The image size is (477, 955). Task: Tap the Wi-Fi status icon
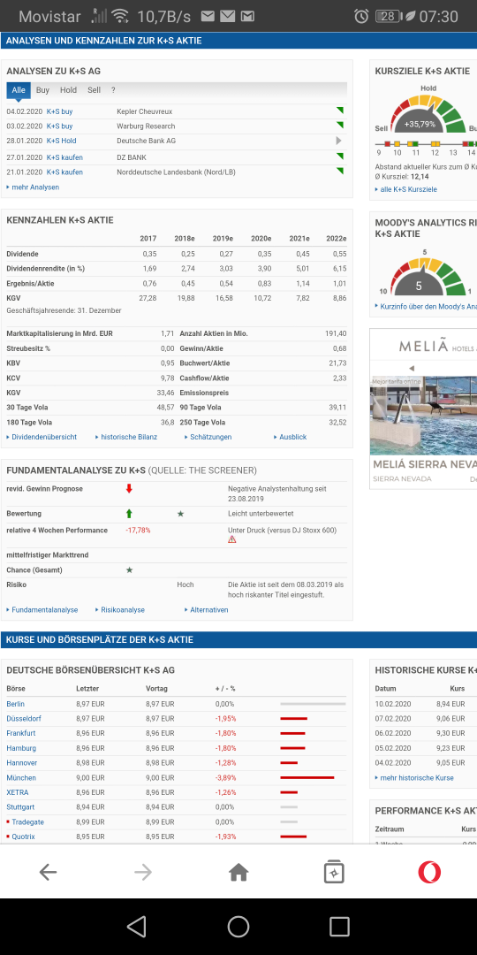[x=120, y=17]
